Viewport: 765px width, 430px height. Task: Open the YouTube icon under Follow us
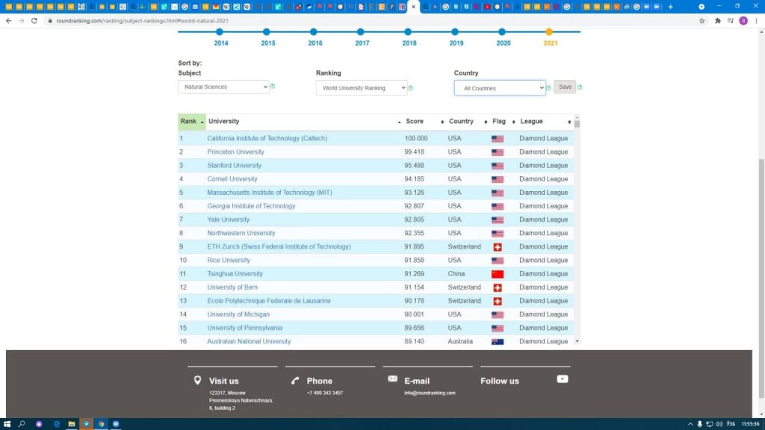[x=563, y=378]
